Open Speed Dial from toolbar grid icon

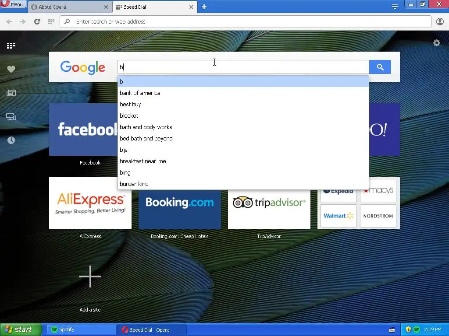(51, 21)
